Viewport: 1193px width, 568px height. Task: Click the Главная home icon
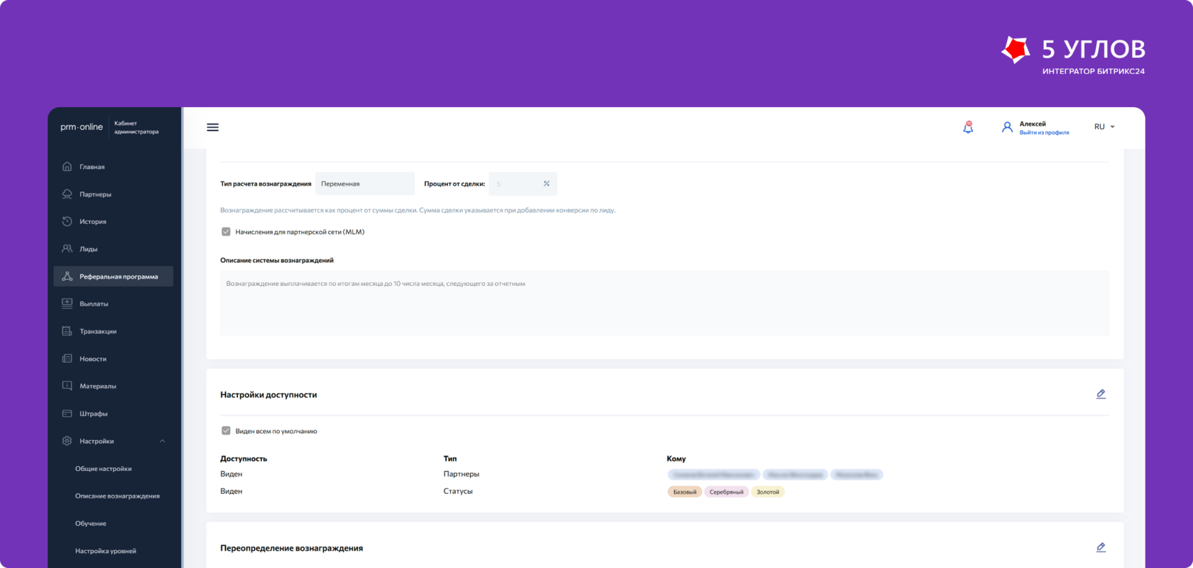[x=67, y=167]
